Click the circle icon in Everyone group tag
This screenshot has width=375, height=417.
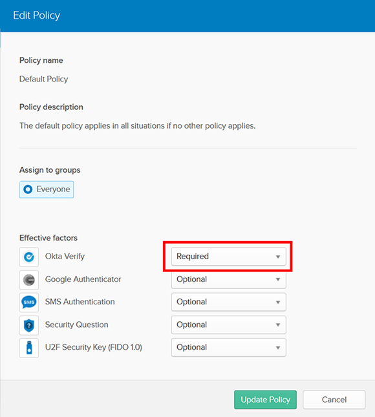click(28, 189)
